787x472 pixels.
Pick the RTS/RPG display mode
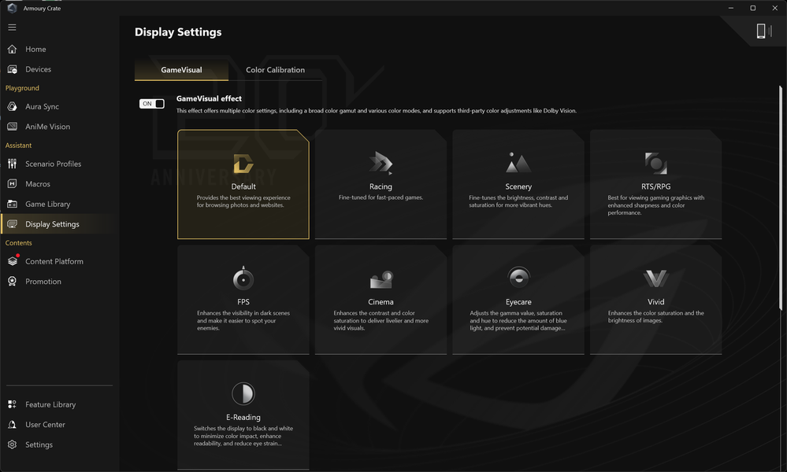pyautogui.click(x=656, y=184)
